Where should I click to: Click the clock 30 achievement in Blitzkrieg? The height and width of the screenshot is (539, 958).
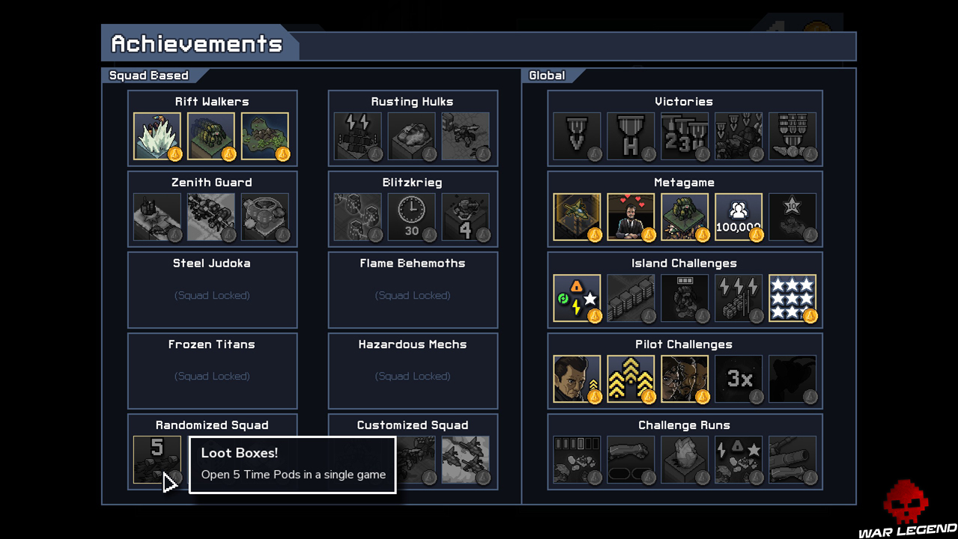coord(412,217)
